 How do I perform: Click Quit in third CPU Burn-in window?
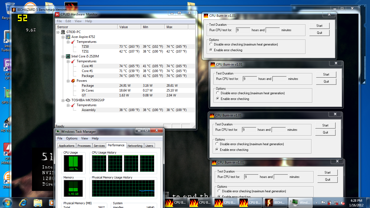pos(325,132)
